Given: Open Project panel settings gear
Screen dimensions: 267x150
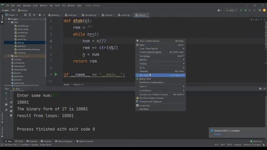Looking at the screenshot, I should (x=40, y=15).
